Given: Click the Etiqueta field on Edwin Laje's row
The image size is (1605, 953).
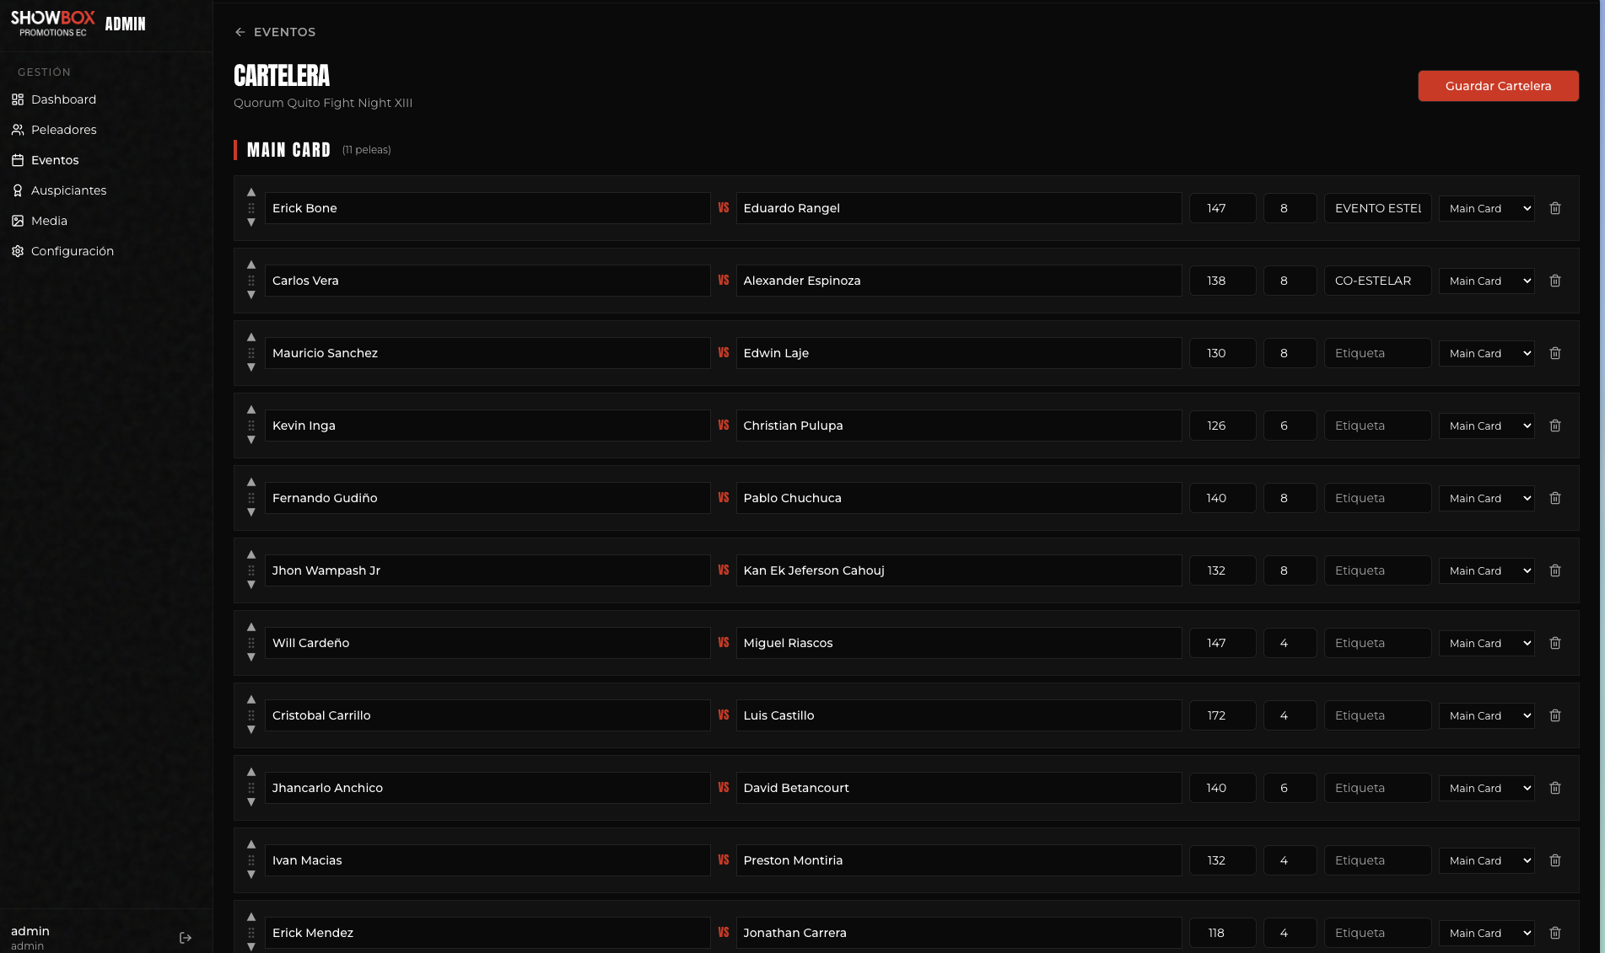Looking at the screenshot, I should coord(1376,353).
